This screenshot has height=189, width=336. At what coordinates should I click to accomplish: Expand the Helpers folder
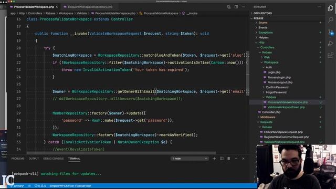(x=264, y=37)
